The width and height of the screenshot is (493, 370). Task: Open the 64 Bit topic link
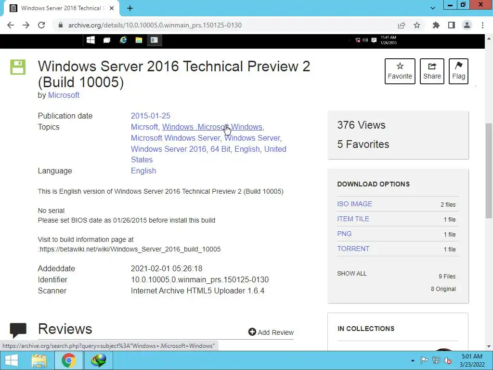pos(221,149)
